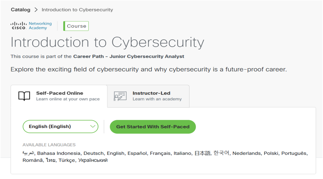This screenshot has height=179, width=323.
Task: Click Learn with an academy subtitle
Action: coord(157,99)
